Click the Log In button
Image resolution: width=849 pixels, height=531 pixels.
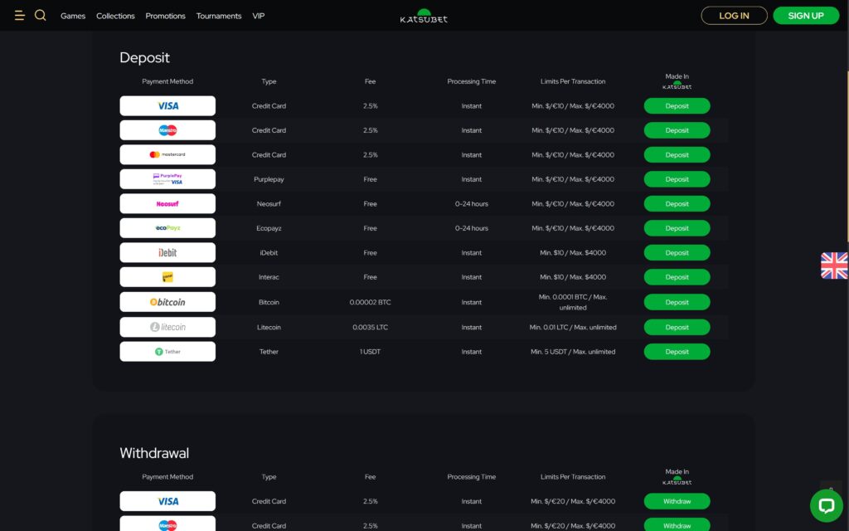[x=734, y=15]
